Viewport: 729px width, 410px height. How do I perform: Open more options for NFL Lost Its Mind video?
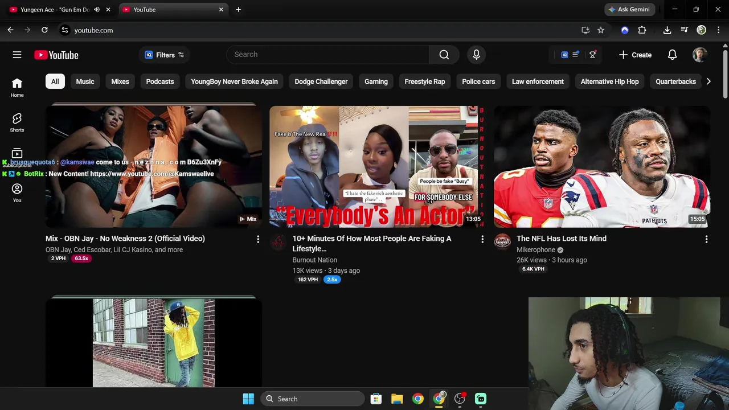tap(706, 240)
